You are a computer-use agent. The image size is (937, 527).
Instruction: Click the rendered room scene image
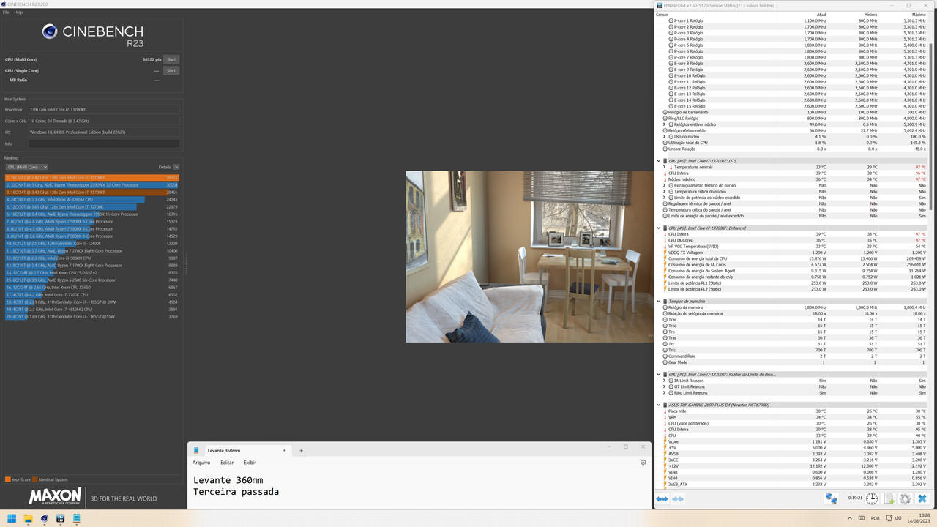529,257
